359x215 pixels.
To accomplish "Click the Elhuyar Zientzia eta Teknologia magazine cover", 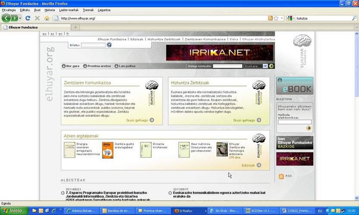I will (222, 149).
